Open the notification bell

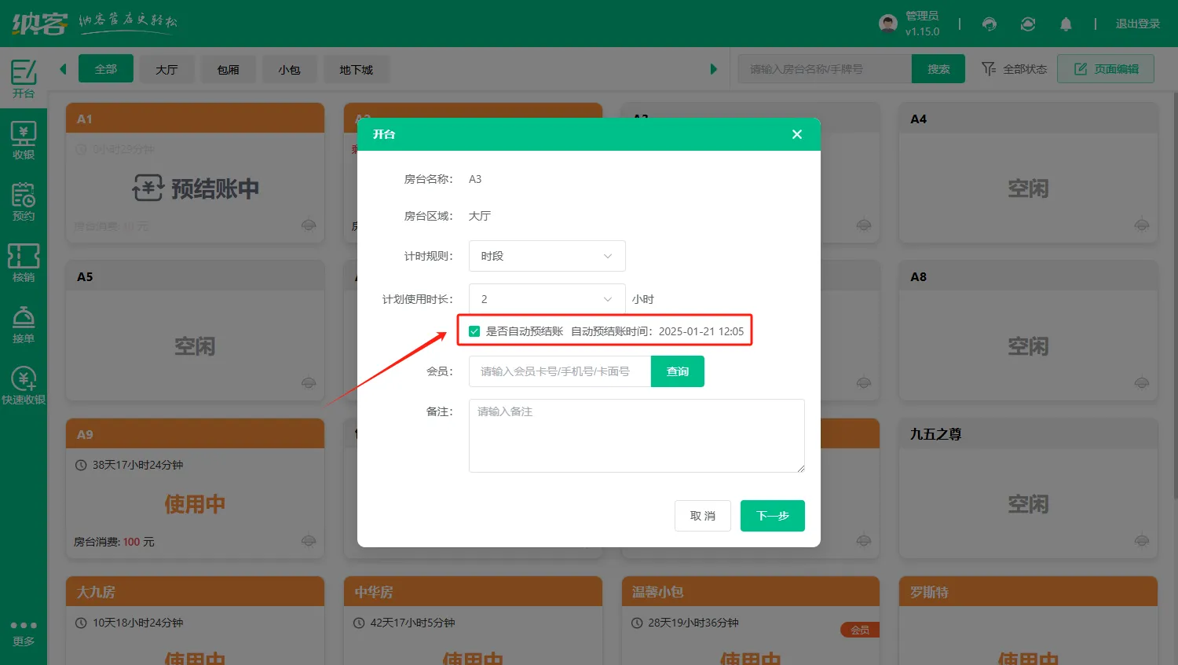1066,24
